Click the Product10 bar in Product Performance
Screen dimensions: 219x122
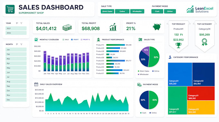coord(116,45)
